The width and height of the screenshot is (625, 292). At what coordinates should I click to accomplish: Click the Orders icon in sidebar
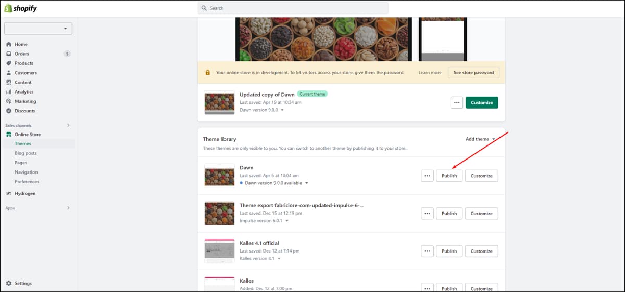(x=9, y=54)
